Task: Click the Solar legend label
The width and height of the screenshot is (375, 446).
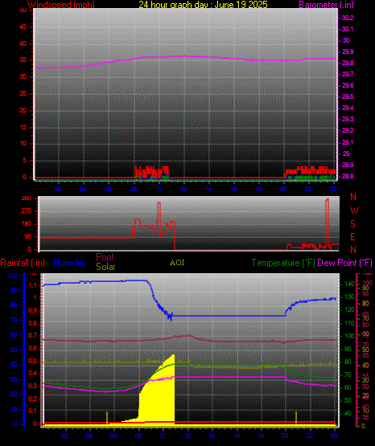Action: tap(105, 267)
